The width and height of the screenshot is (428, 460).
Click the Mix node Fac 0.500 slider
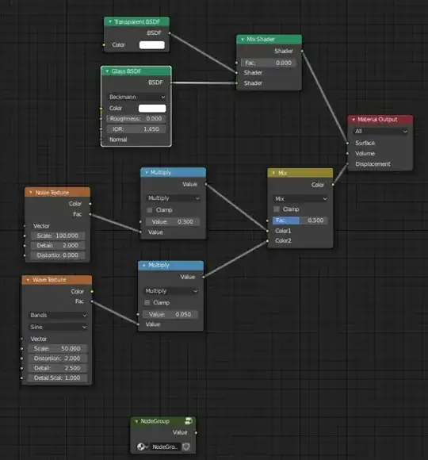click(300, 220)
